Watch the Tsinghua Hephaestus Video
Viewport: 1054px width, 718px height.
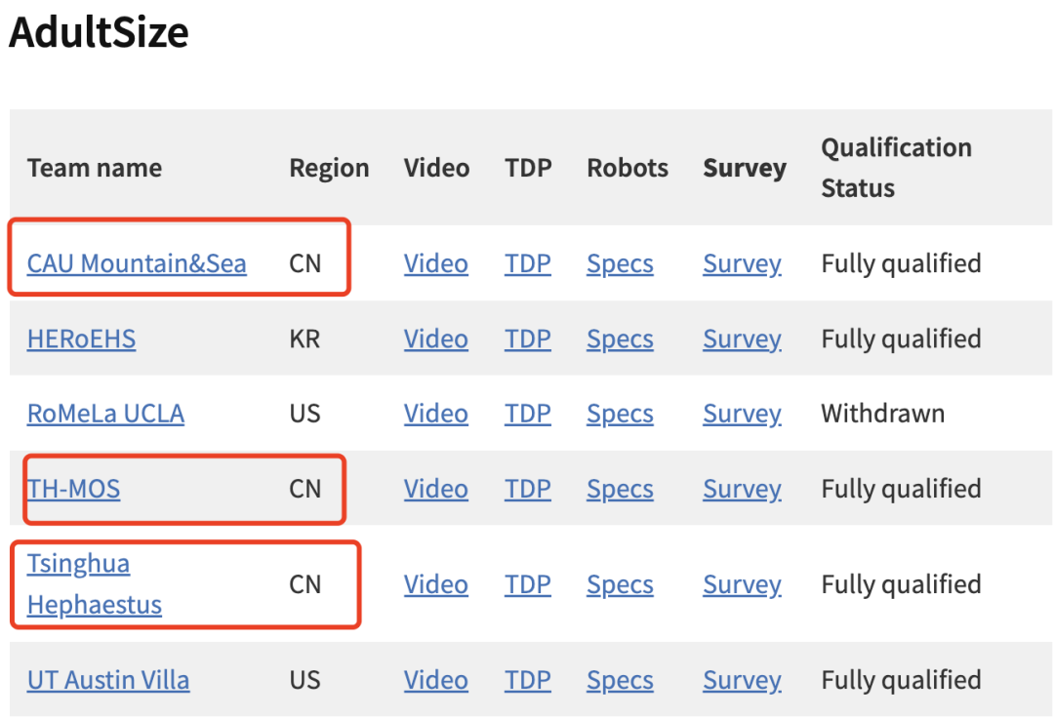[435, 583]
